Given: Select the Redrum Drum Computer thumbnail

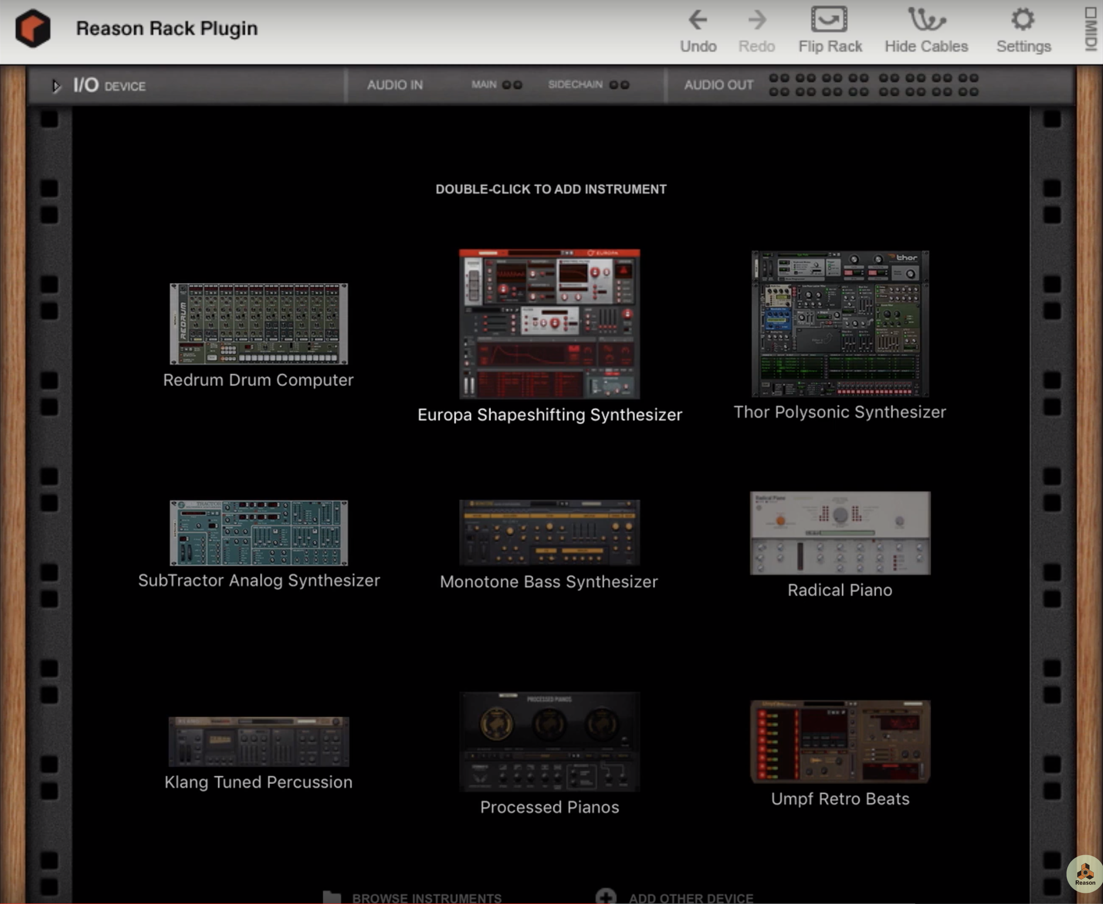Looking at the screenshot, I should (x=259, y=323).
